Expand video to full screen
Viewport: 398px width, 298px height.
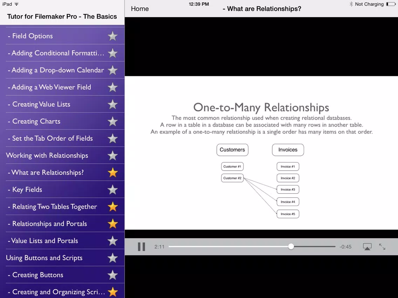click(x=382, y=247)
